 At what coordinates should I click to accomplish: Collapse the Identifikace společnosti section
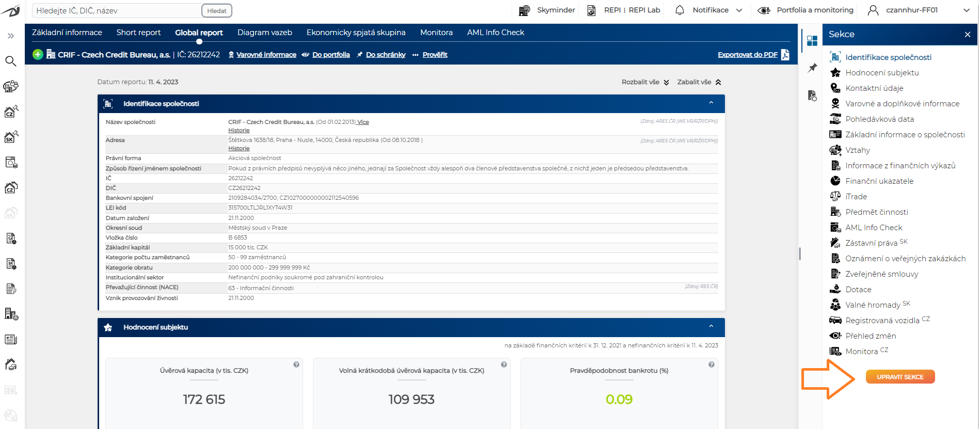pos(711,103)
